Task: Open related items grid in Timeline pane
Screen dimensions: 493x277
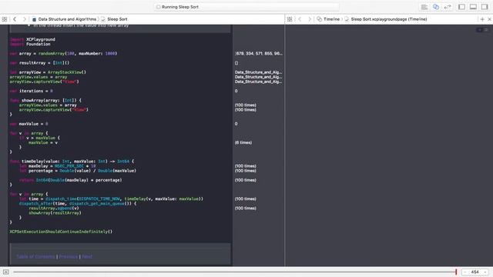Action: pyautogui.click(x=290, y=19)
